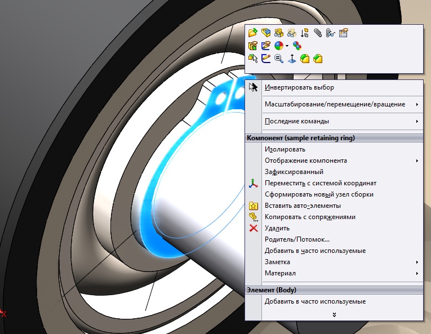Open Заметка submenu

(277, 262)
